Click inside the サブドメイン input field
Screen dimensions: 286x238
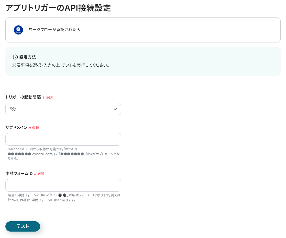(63, 139)
